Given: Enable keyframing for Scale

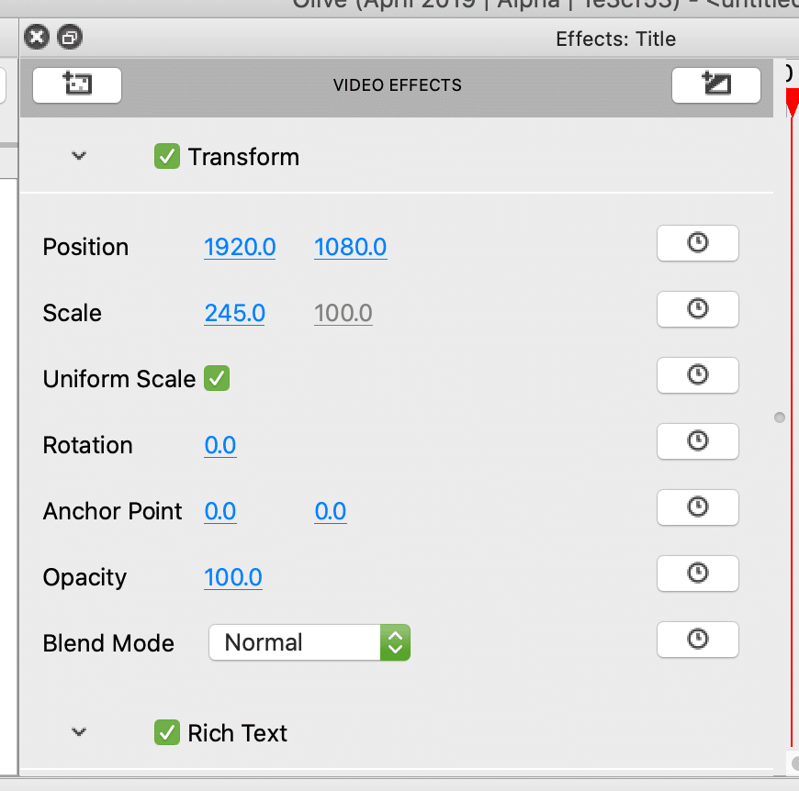Looking at the screenshot, I should [697, 309].
